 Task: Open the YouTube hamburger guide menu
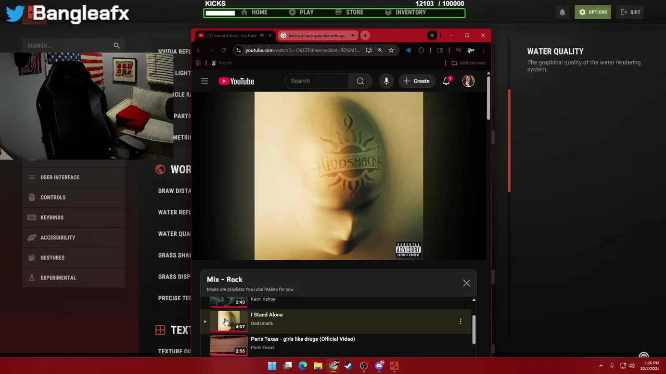pos(204,81)
